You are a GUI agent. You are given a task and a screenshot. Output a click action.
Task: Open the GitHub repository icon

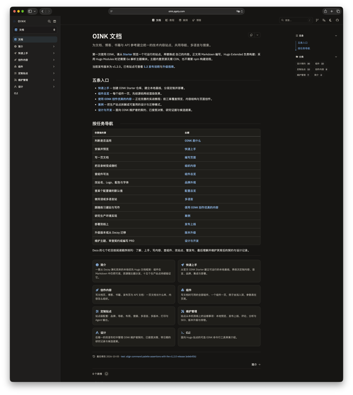[x=337, y=20]
